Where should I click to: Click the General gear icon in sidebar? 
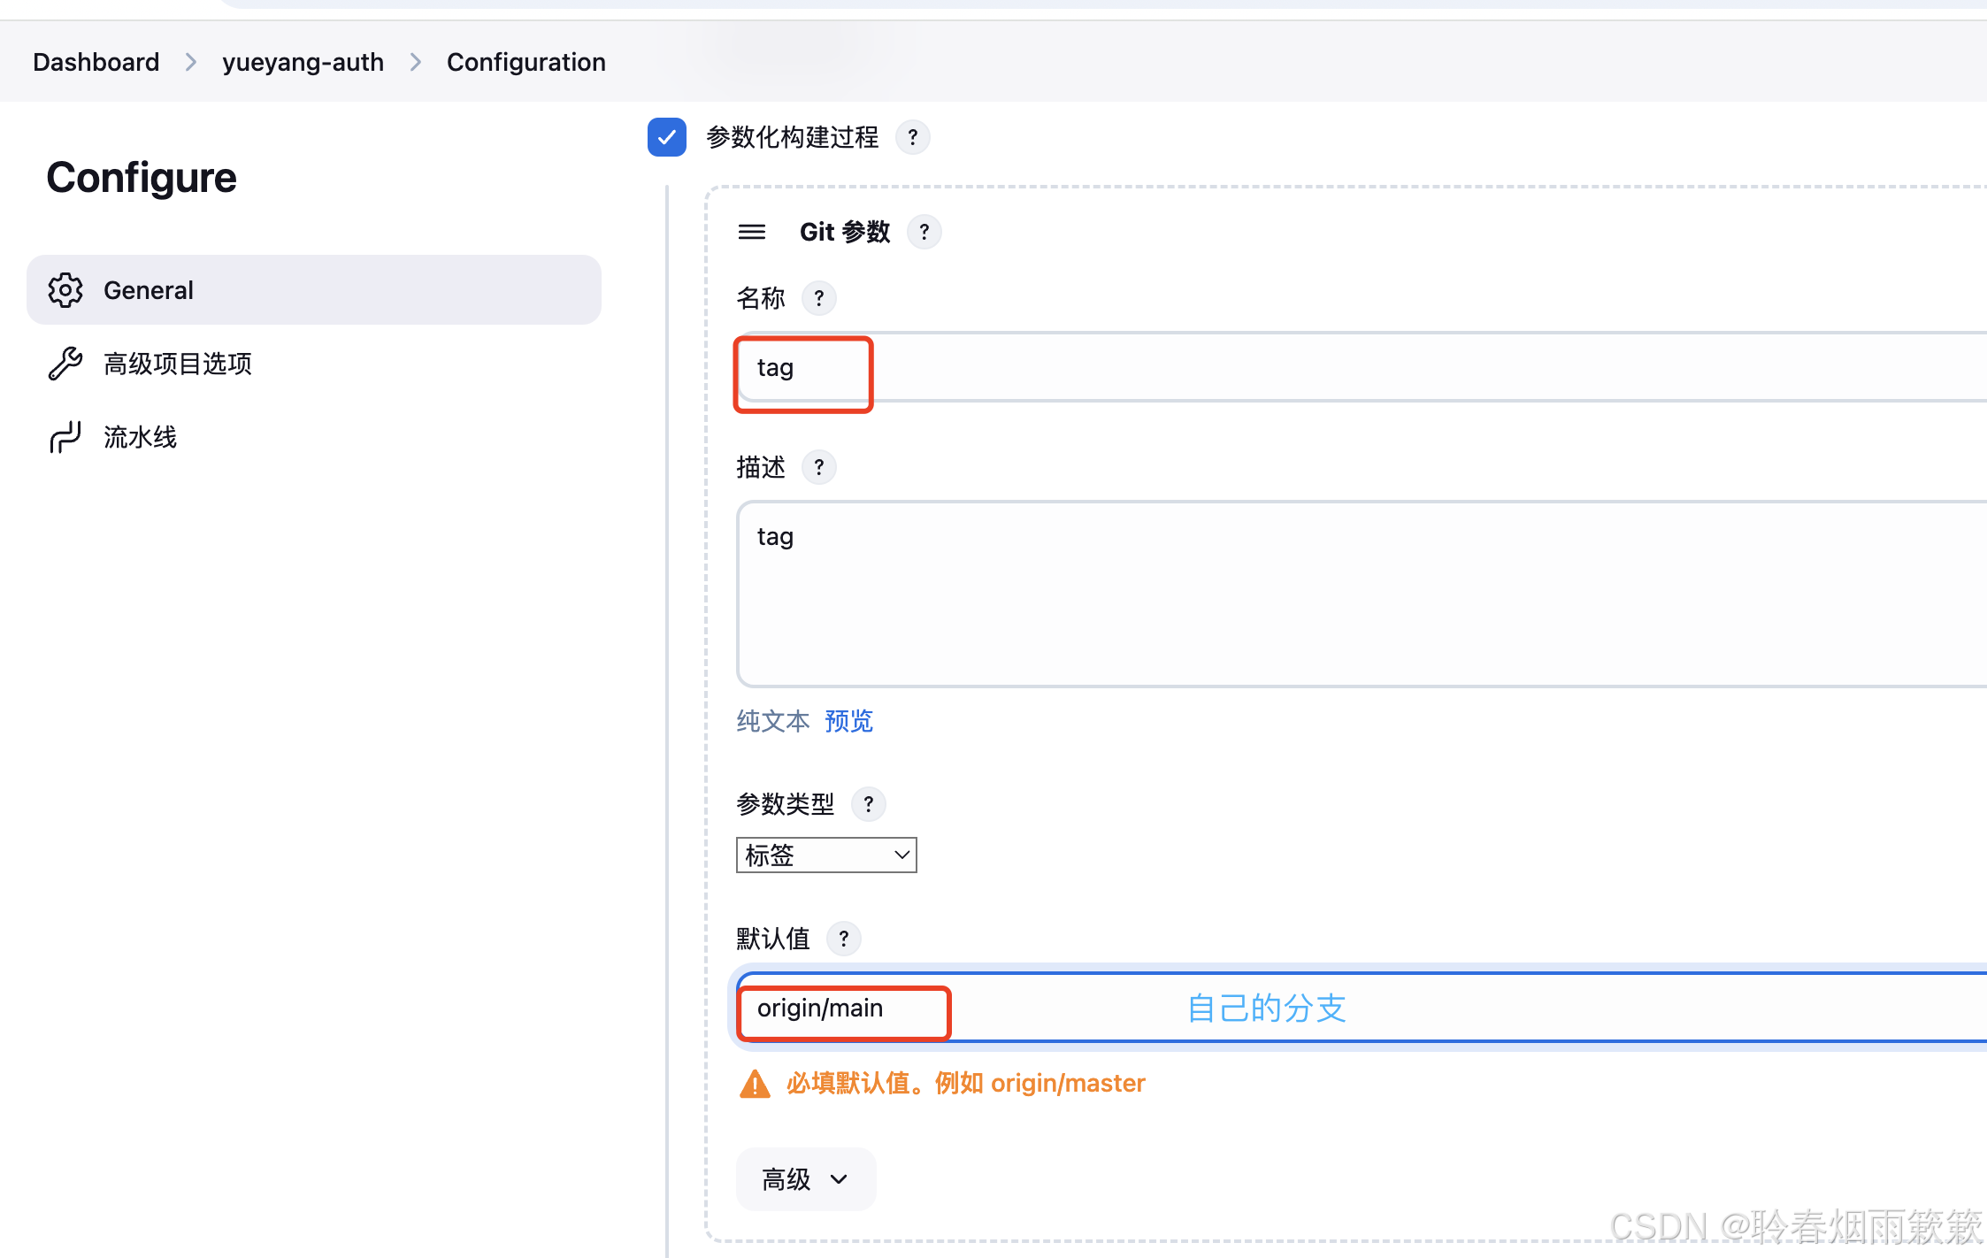click(65, 290)
